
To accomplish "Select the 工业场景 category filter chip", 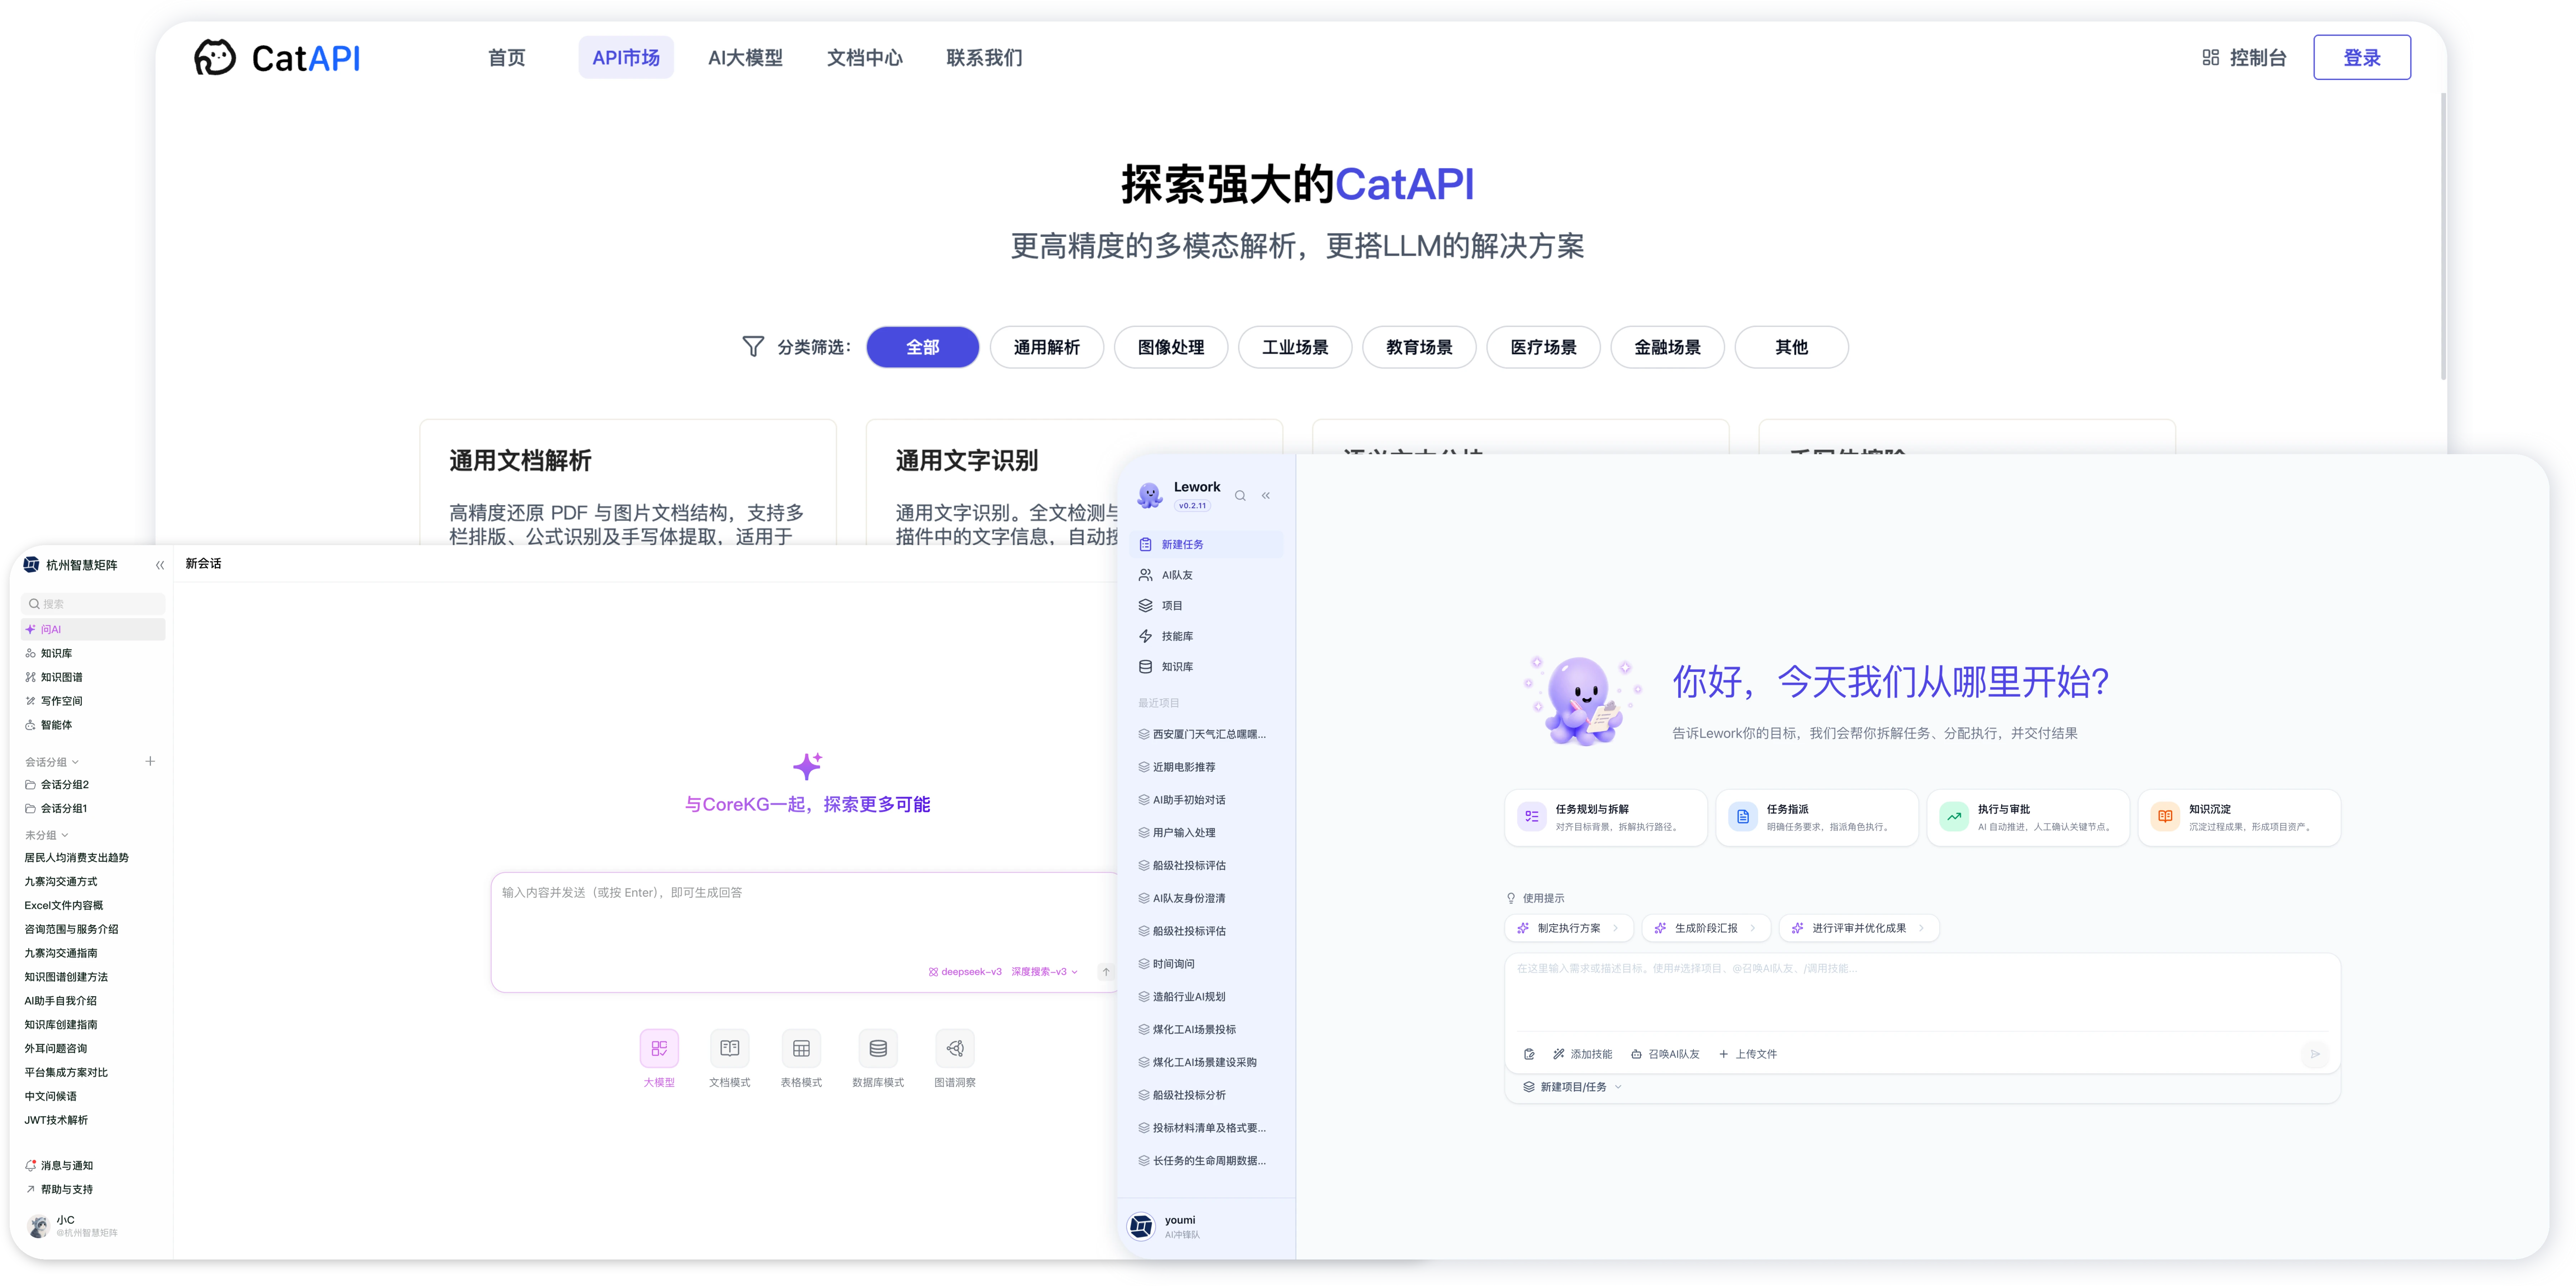I will point(1295,347).
